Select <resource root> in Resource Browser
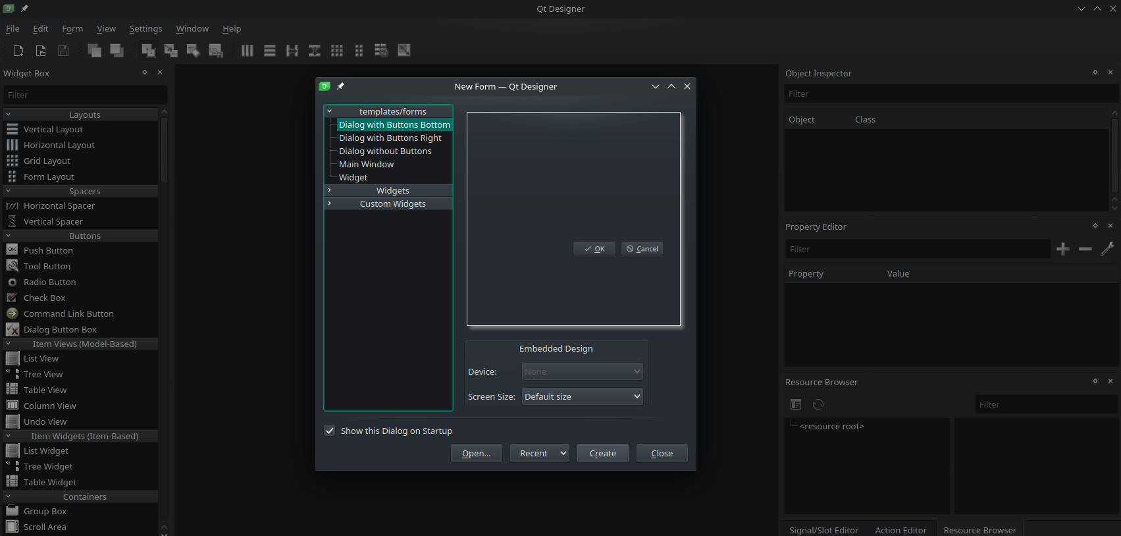This screenshot has height=536, width=1121. tap(831, 426)
